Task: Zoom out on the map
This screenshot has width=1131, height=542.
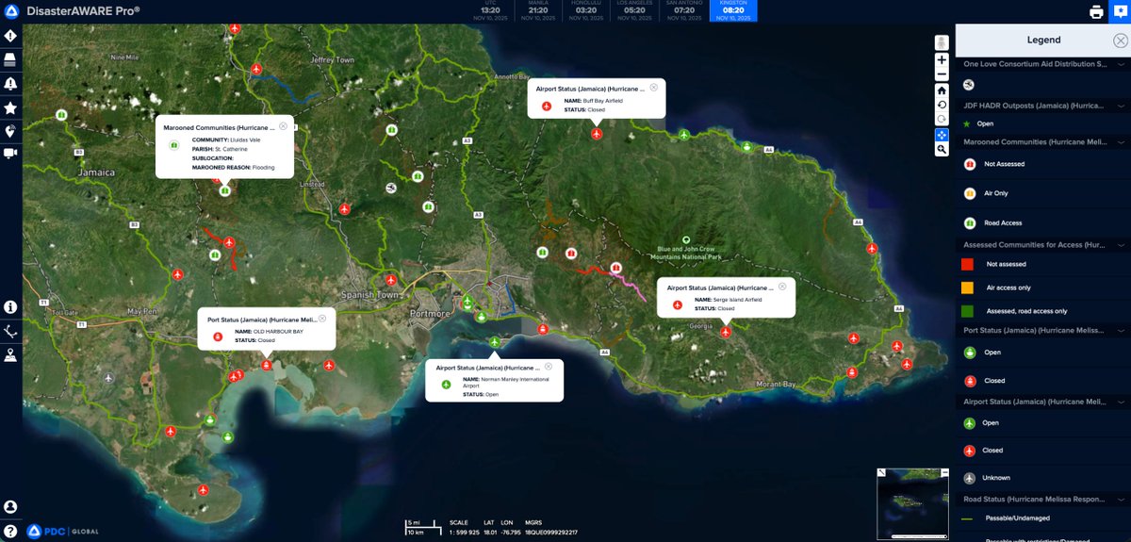Action: [942, 74]
